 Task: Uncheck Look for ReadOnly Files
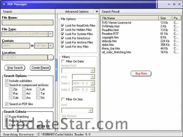(x=63, y=26)
